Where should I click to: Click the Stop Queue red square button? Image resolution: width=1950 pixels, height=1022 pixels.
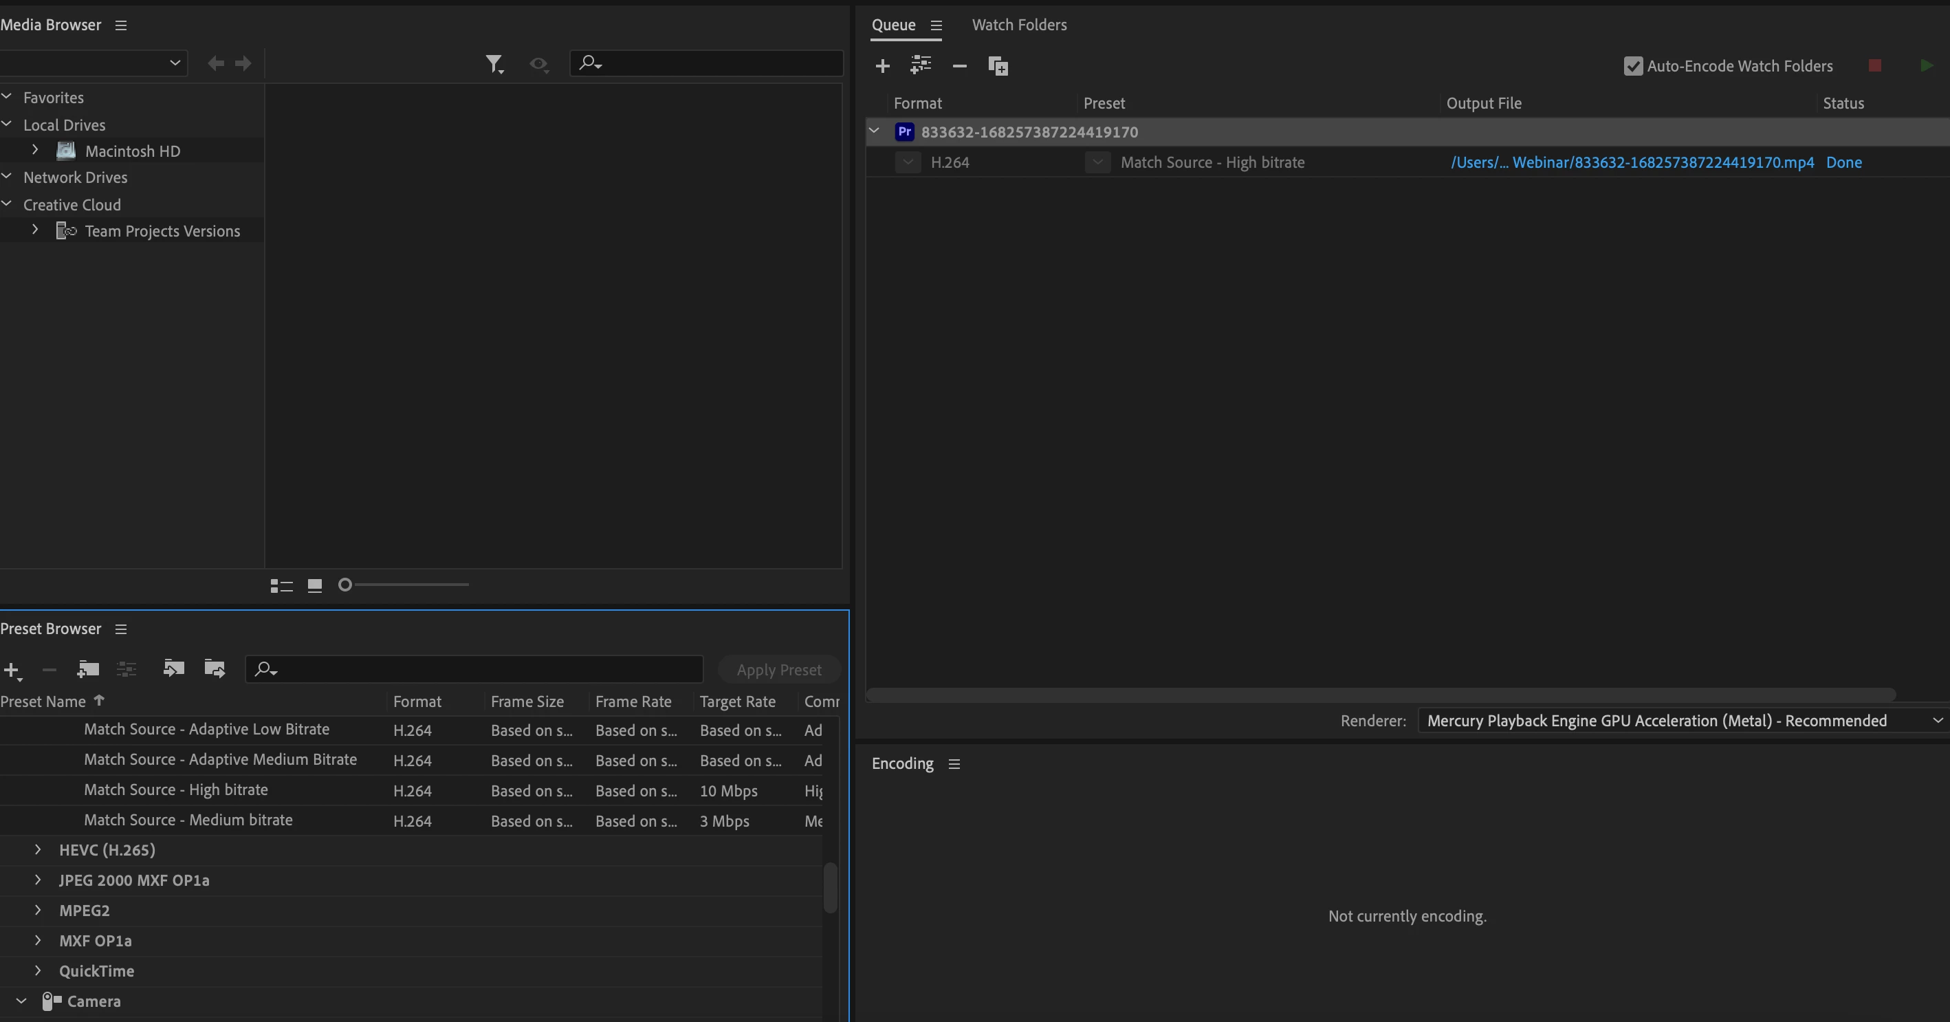click(1874, 66)
